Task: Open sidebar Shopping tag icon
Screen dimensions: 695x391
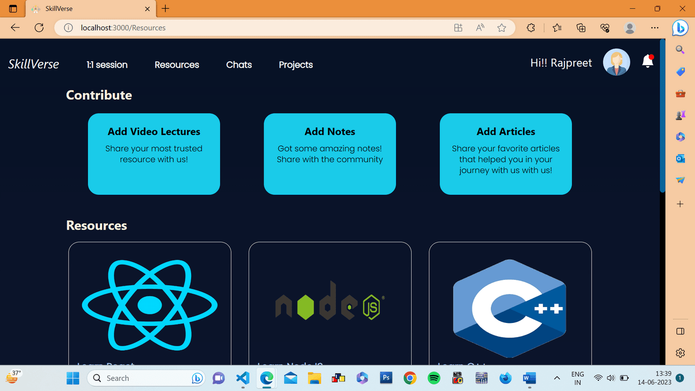Action: [680, 71]
